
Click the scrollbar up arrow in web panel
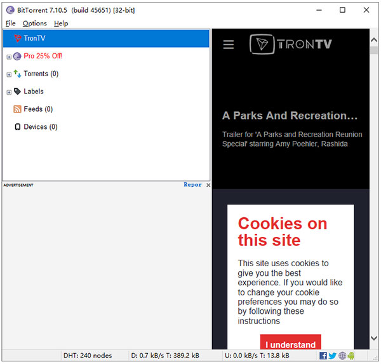click(x=374, y=40)
